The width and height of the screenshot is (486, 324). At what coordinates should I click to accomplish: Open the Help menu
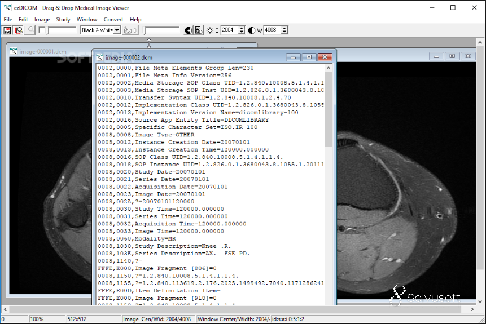[x=135, y=20]
